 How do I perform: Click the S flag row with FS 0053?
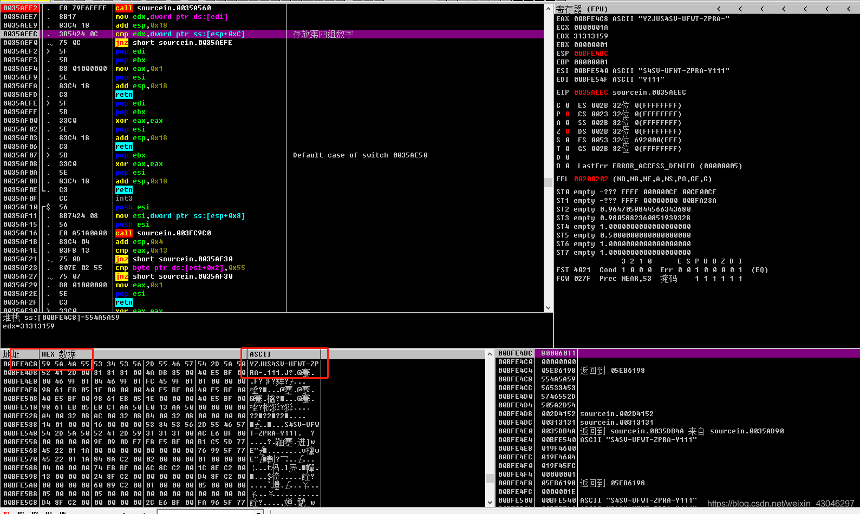618,140
